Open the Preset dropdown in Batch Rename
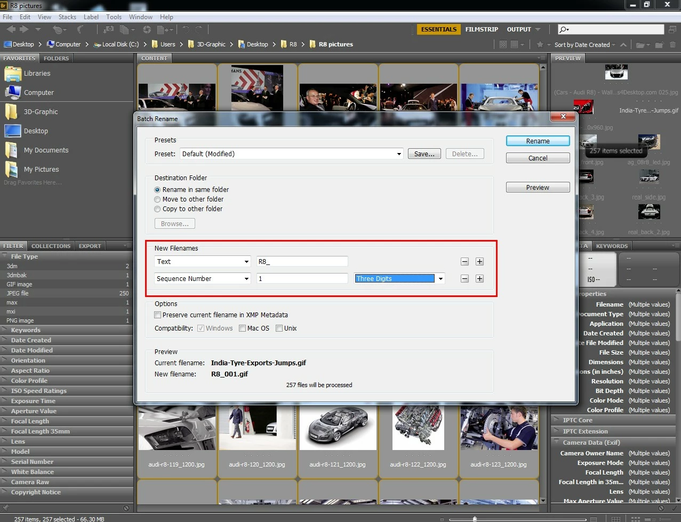The height and width of the screenshot is (522, 681). pyautogui.click(x=292, y=154)
